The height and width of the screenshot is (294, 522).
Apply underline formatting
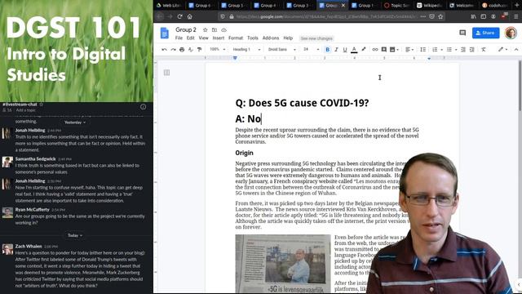(x=345, y=49)
